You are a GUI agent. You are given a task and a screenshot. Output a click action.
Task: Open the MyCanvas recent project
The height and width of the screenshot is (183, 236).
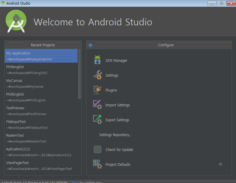point(41,83)
